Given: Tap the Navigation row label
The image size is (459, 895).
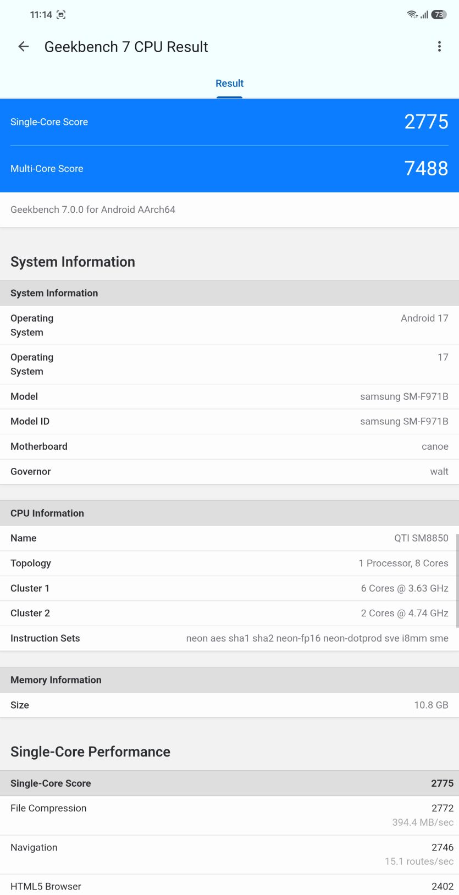Looking at the screenshot, I should (34, 847).
